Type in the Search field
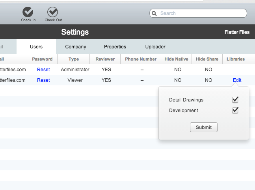Screen dimensions: 255x190 [x=201, y=13]
